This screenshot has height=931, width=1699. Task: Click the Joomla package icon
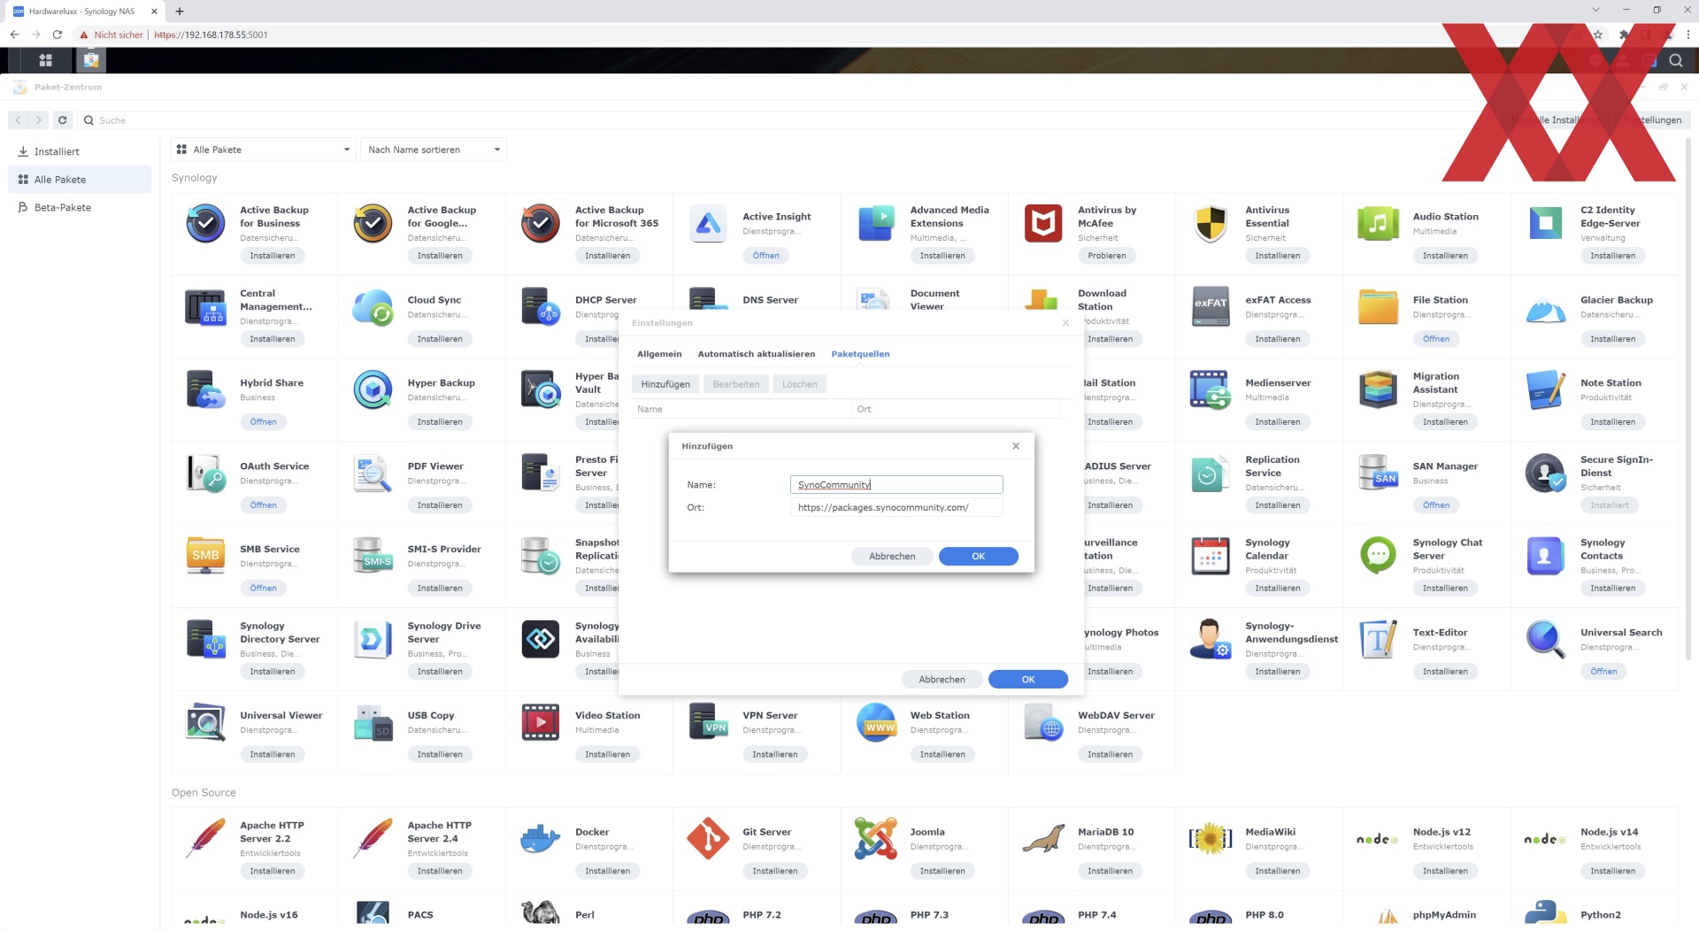pyautogui.click(x=876, y=839)
